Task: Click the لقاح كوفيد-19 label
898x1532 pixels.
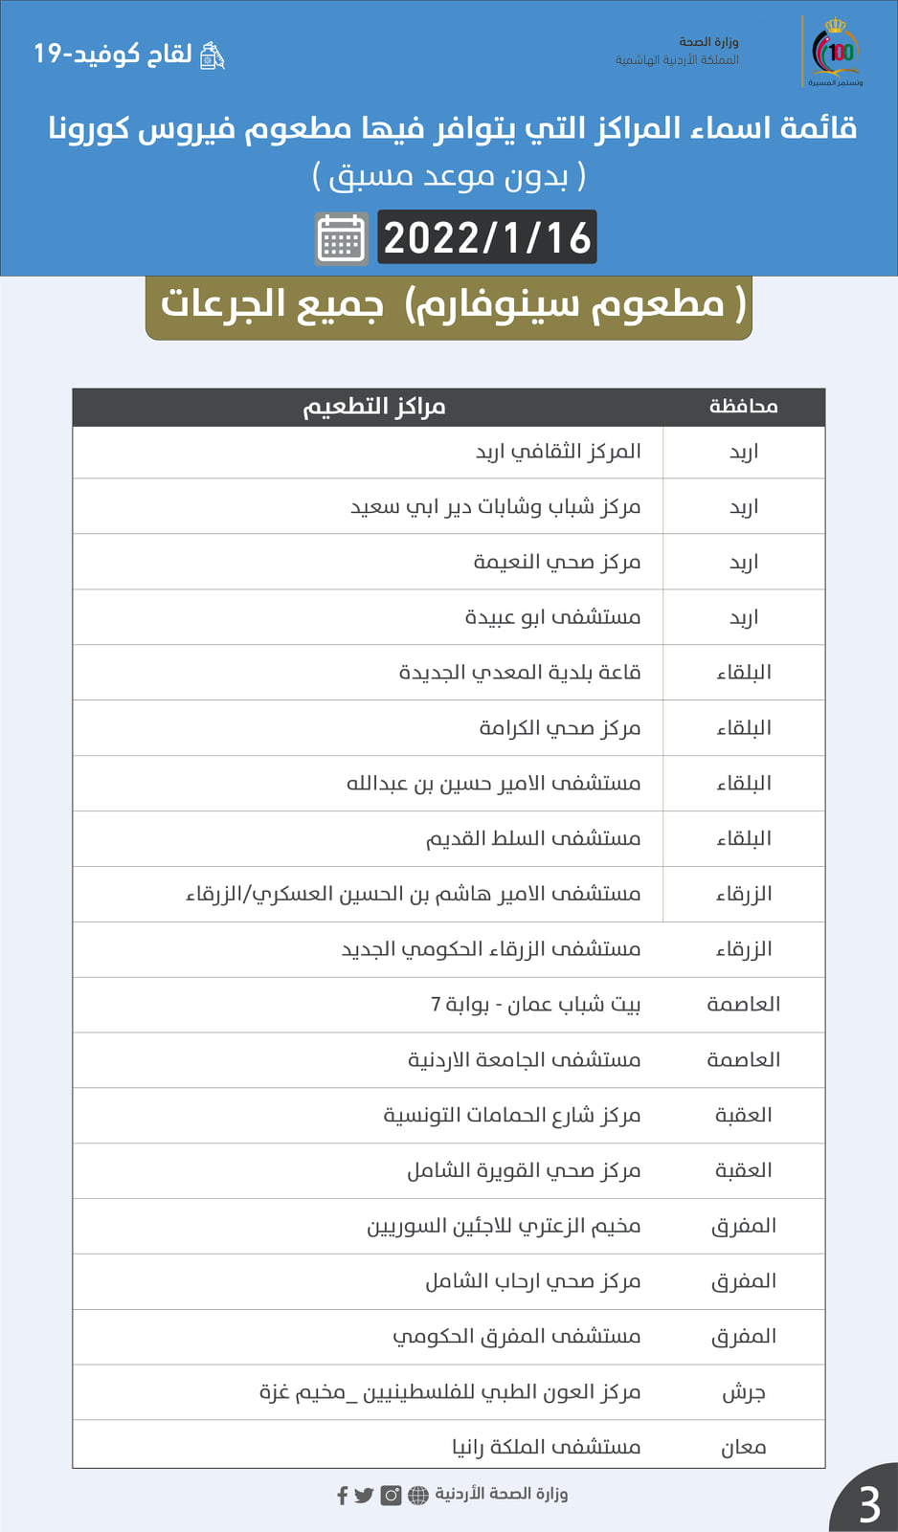Action: pos(113,55)
